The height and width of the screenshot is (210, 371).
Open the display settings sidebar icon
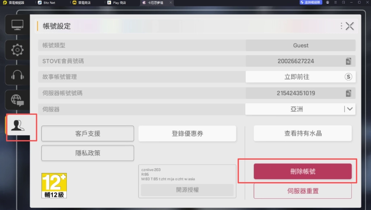(17, 25)
